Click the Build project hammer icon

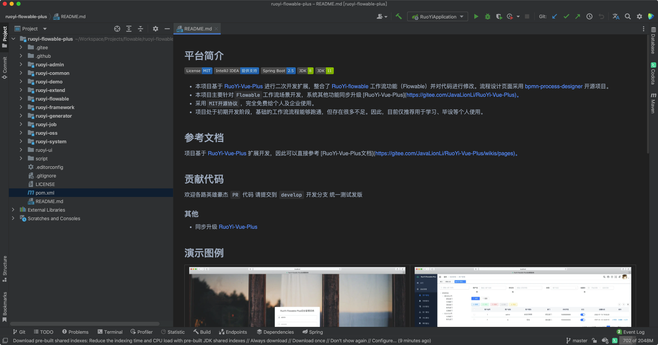(x=398, y=16)
